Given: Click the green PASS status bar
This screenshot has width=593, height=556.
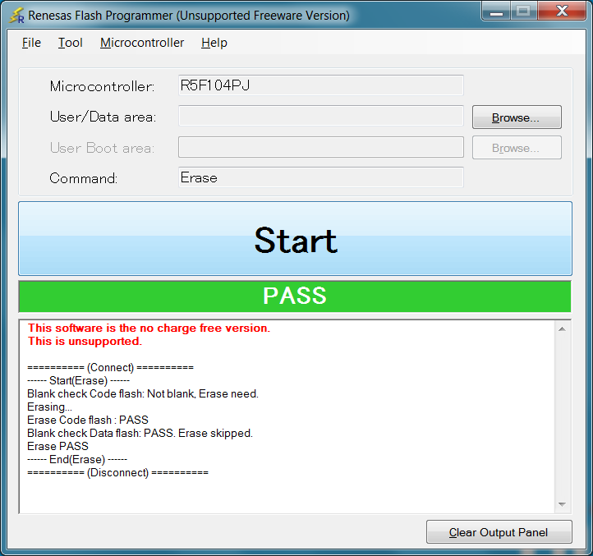Looking at the screenshot, I should click(x=295, y=296).
